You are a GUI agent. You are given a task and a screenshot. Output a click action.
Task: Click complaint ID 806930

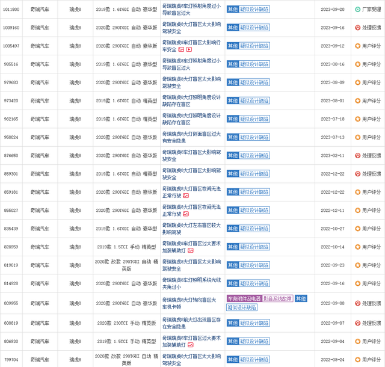[11, 342]
